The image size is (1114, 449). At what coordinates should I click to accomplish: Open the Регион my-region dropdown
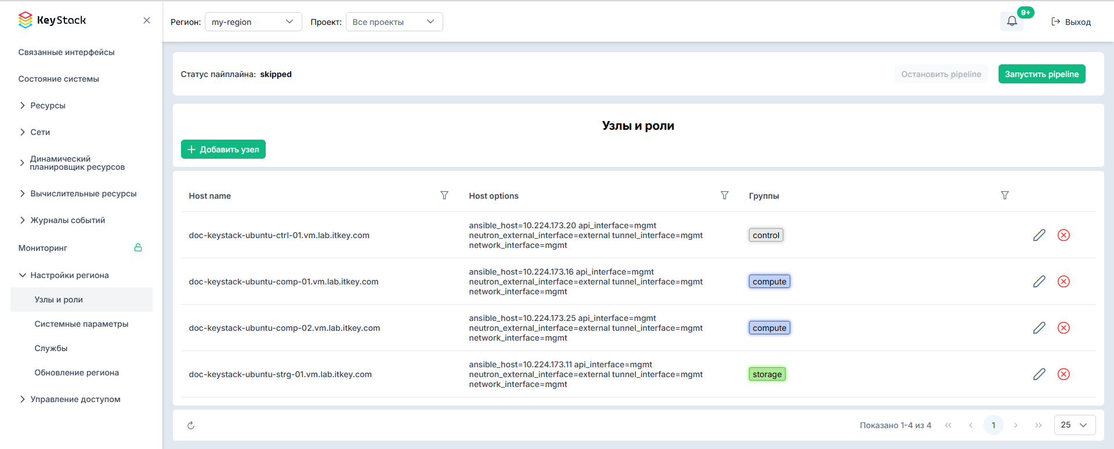coord(253,22)
